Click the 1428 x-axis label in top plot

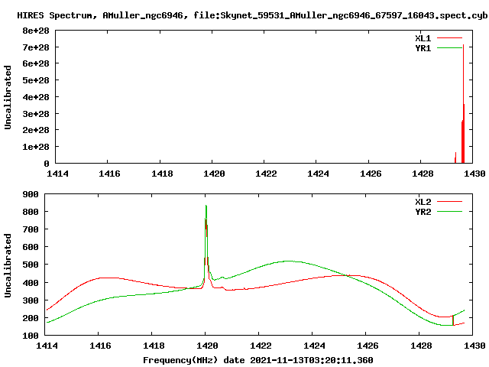click(423, 174)
